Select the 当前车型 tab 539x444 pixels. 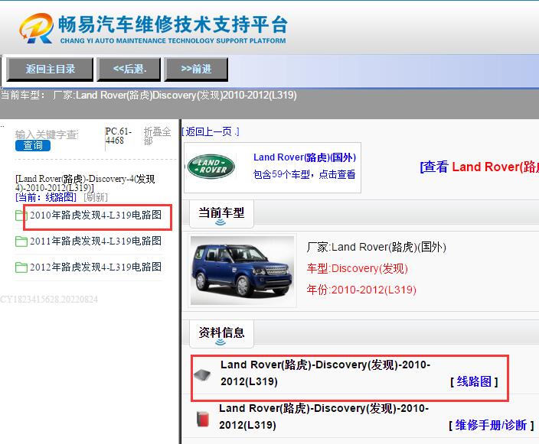(x=221, y=213)
